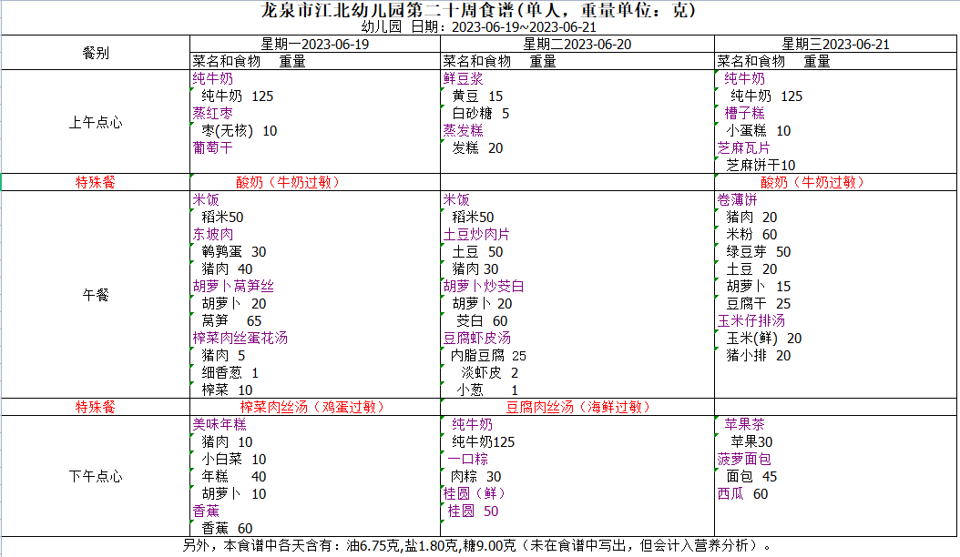The height and width of the screenshot is (557, 960).
Task: Select the 一口粽 dish name
Action: pyautogui.click(x=468, y=459)
